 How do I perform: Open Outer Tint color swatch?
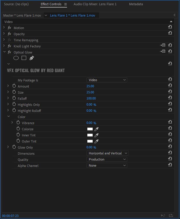[x=90, y=141]
